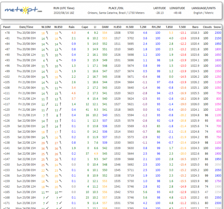Click the LANGUAGE/UNITS header label
The height and width of the screenshot is (209, 224).
[x=203, y=8]
